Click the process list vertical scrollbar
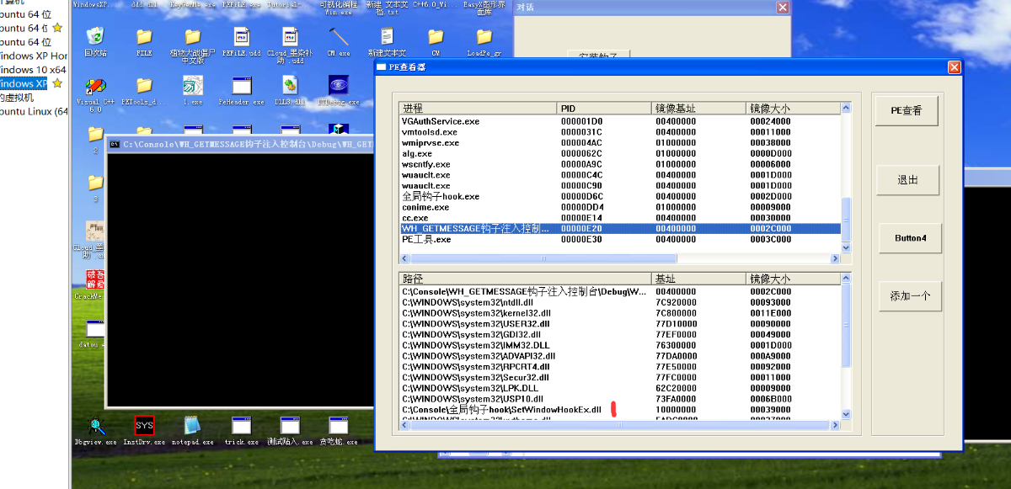The image size is (1011, 489). [x=847, y=178]
